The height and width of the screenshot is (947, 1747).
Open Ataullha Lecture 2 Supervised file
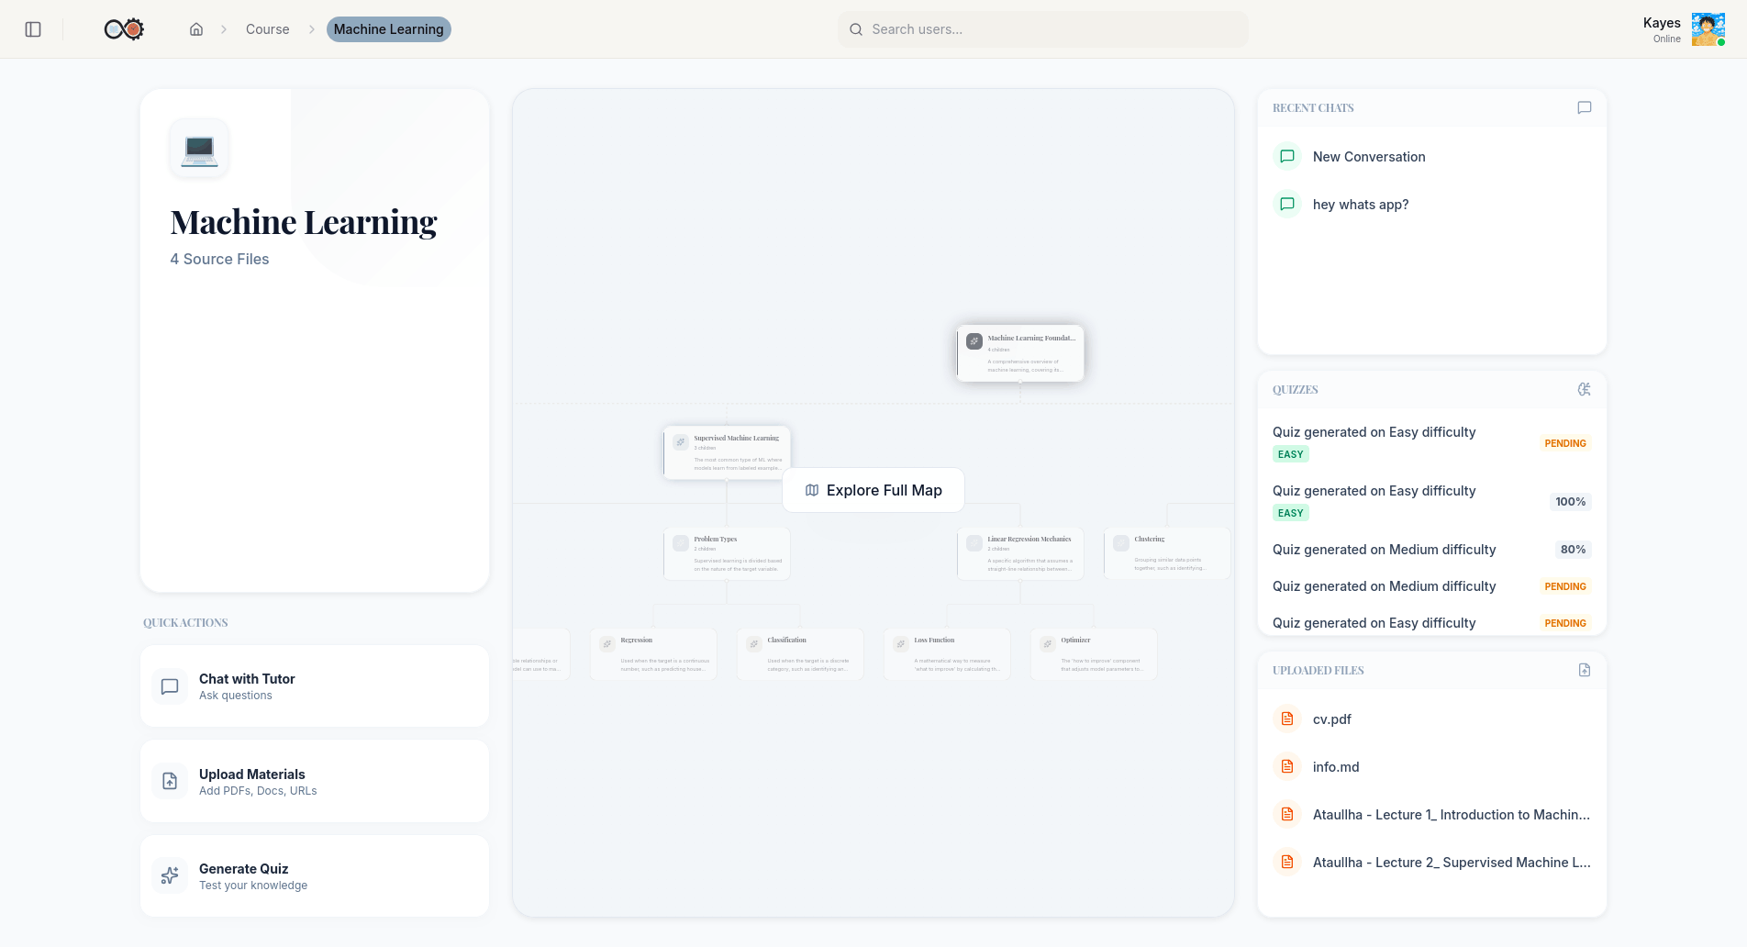coord(1431,863)
